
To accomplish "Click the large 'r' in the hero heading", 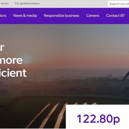I will tap(2, 48).
